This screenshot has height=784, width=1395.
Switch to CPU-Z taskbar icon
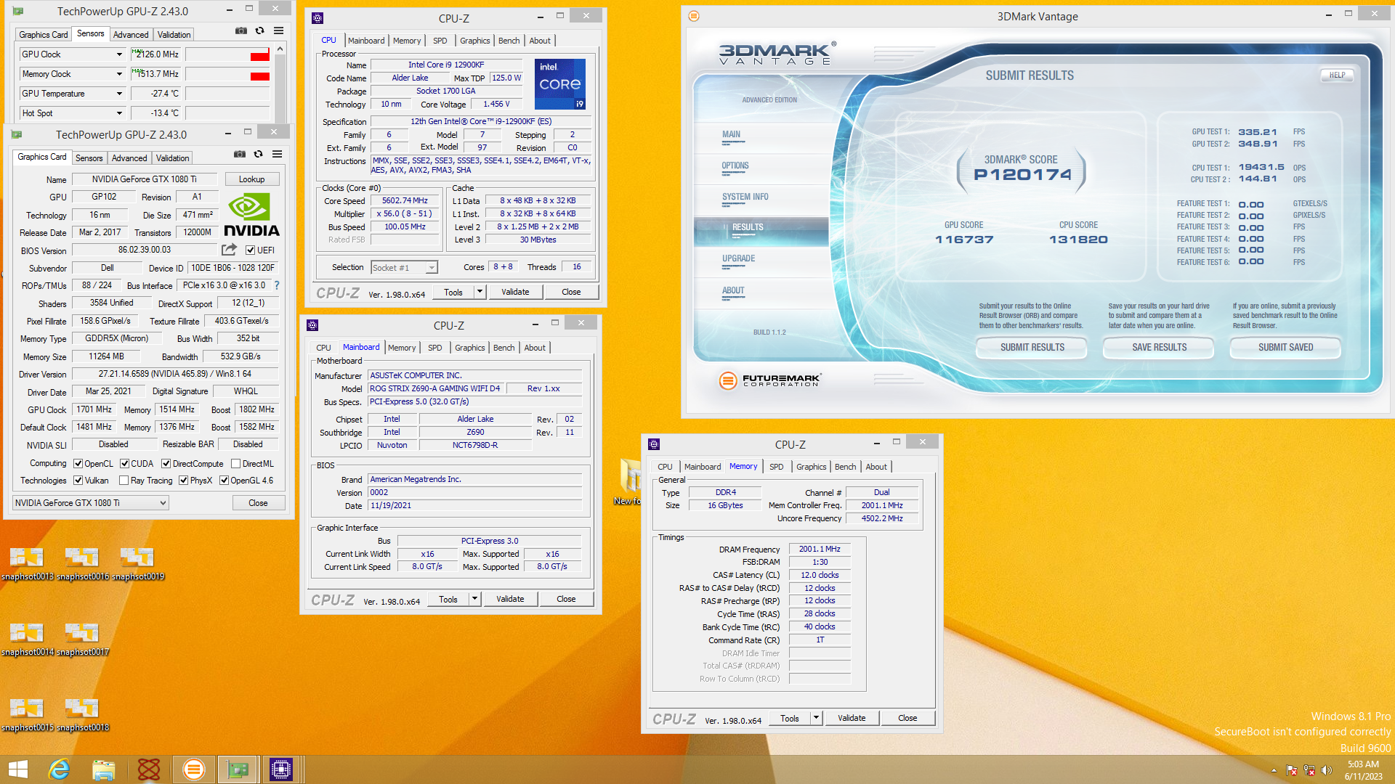(x=281, y=769)
